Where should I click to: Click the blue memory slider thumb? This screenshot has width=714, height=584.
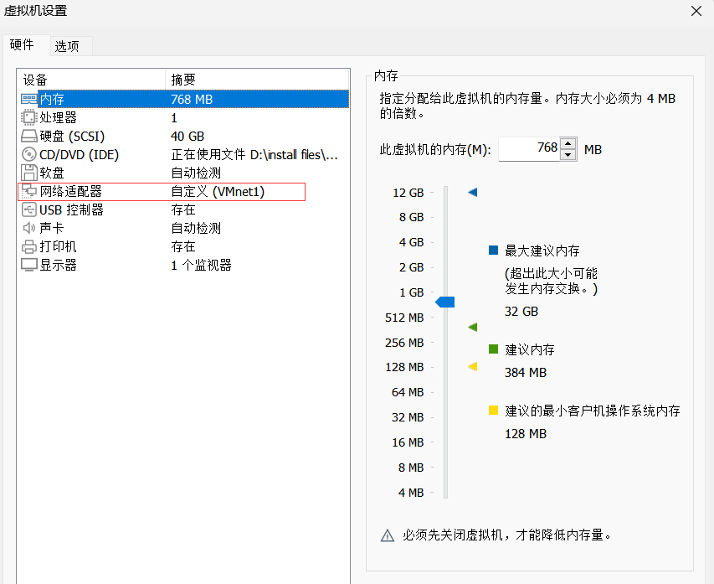[444, 302]
